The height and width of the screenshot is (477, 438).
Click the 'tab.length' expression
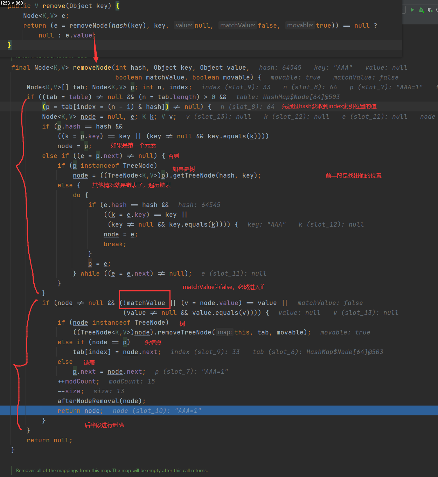click(x=178, y=97)
